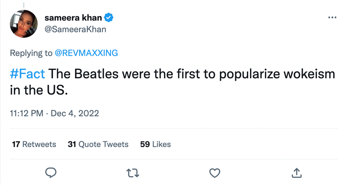See who gave the 59 Likes
Screen dimensions: 347x185
coord(155,144)
